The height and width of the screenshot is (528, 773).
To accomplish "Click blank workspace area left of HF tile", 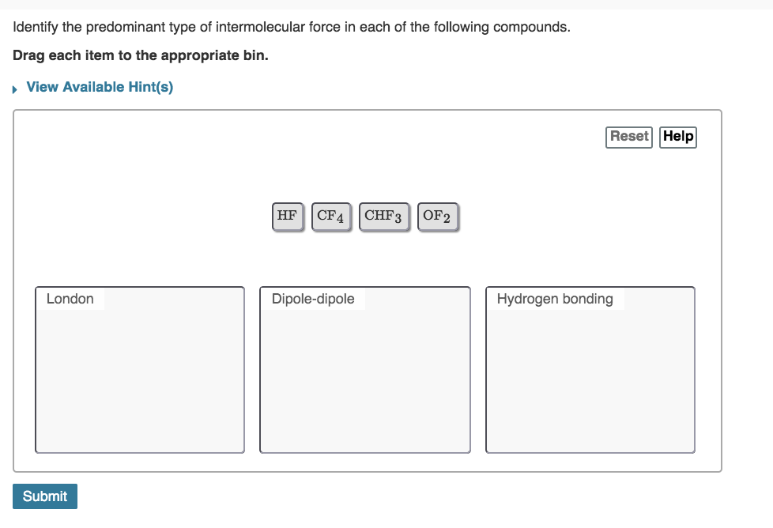I will (x=148, y=217).
